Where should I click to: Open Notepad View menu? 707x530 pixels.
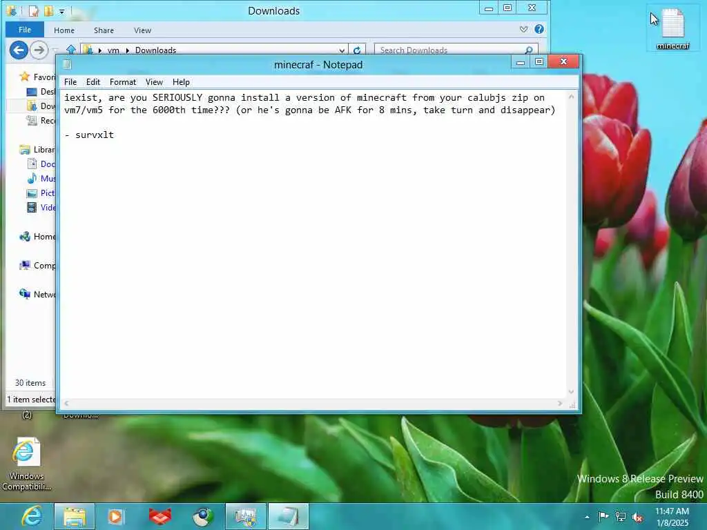coord(154,82)
